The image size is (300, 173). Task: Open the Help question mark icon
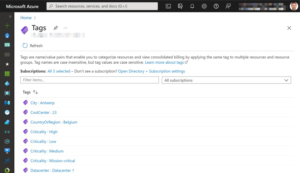tap(216, 6)
